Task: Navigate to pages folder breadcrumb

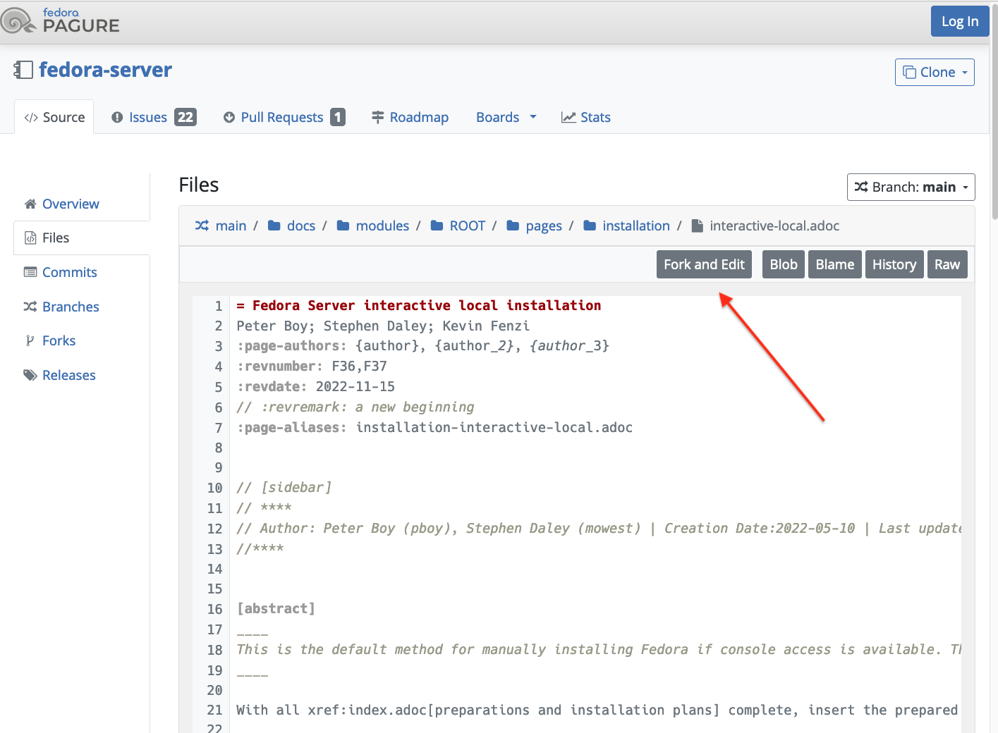Action: point(544,226)
